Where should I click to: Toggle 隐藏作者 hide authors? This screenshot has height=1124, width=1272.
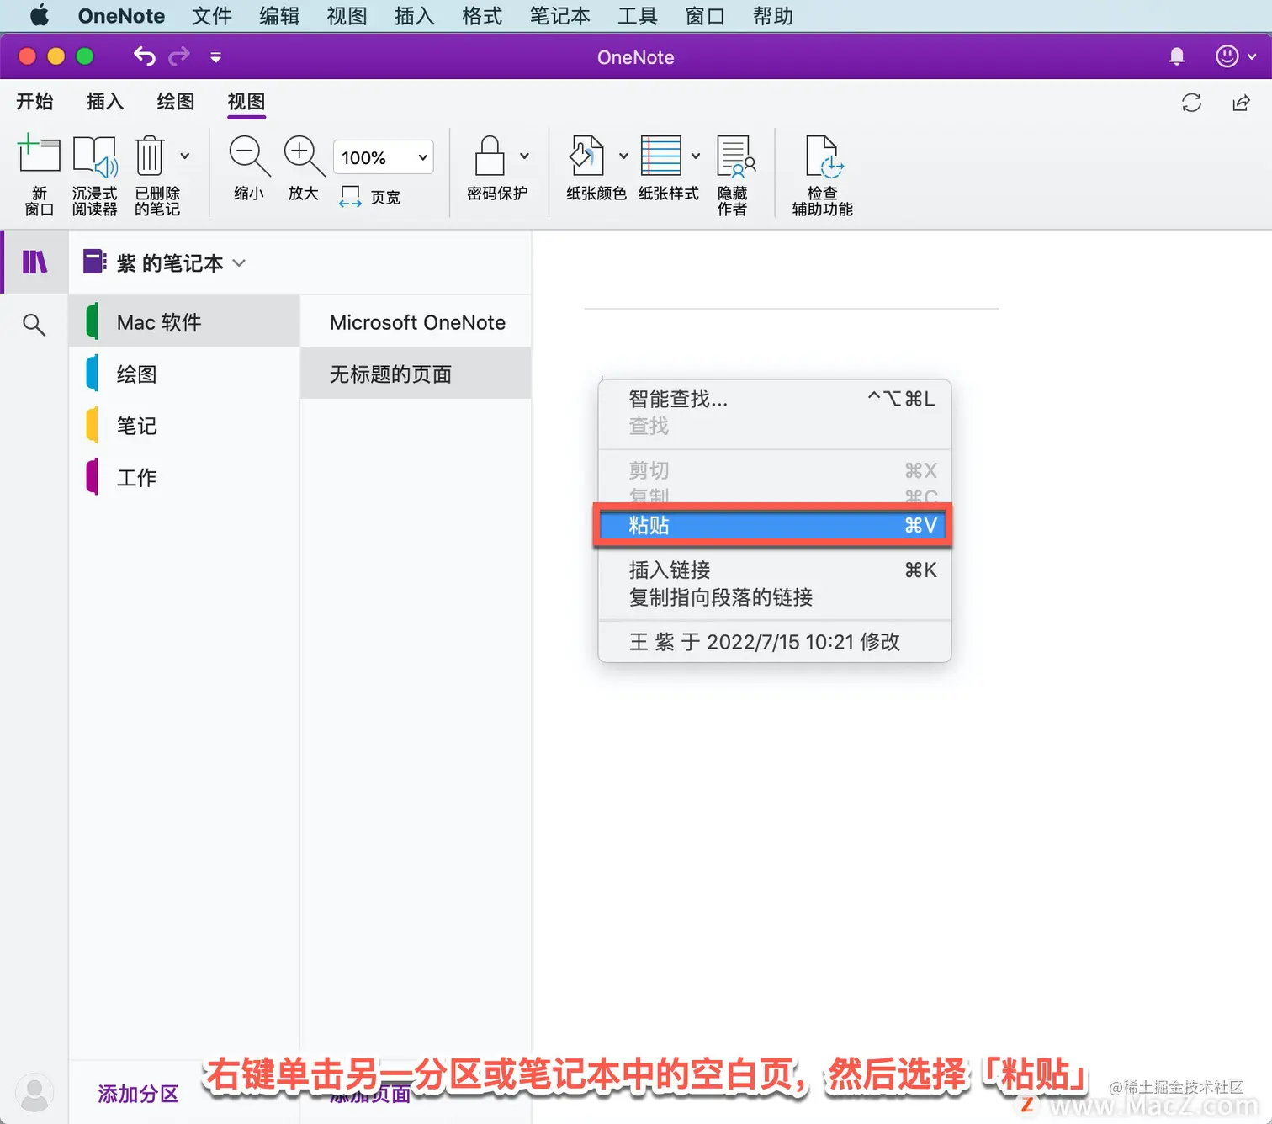click(x=734, y=175)
